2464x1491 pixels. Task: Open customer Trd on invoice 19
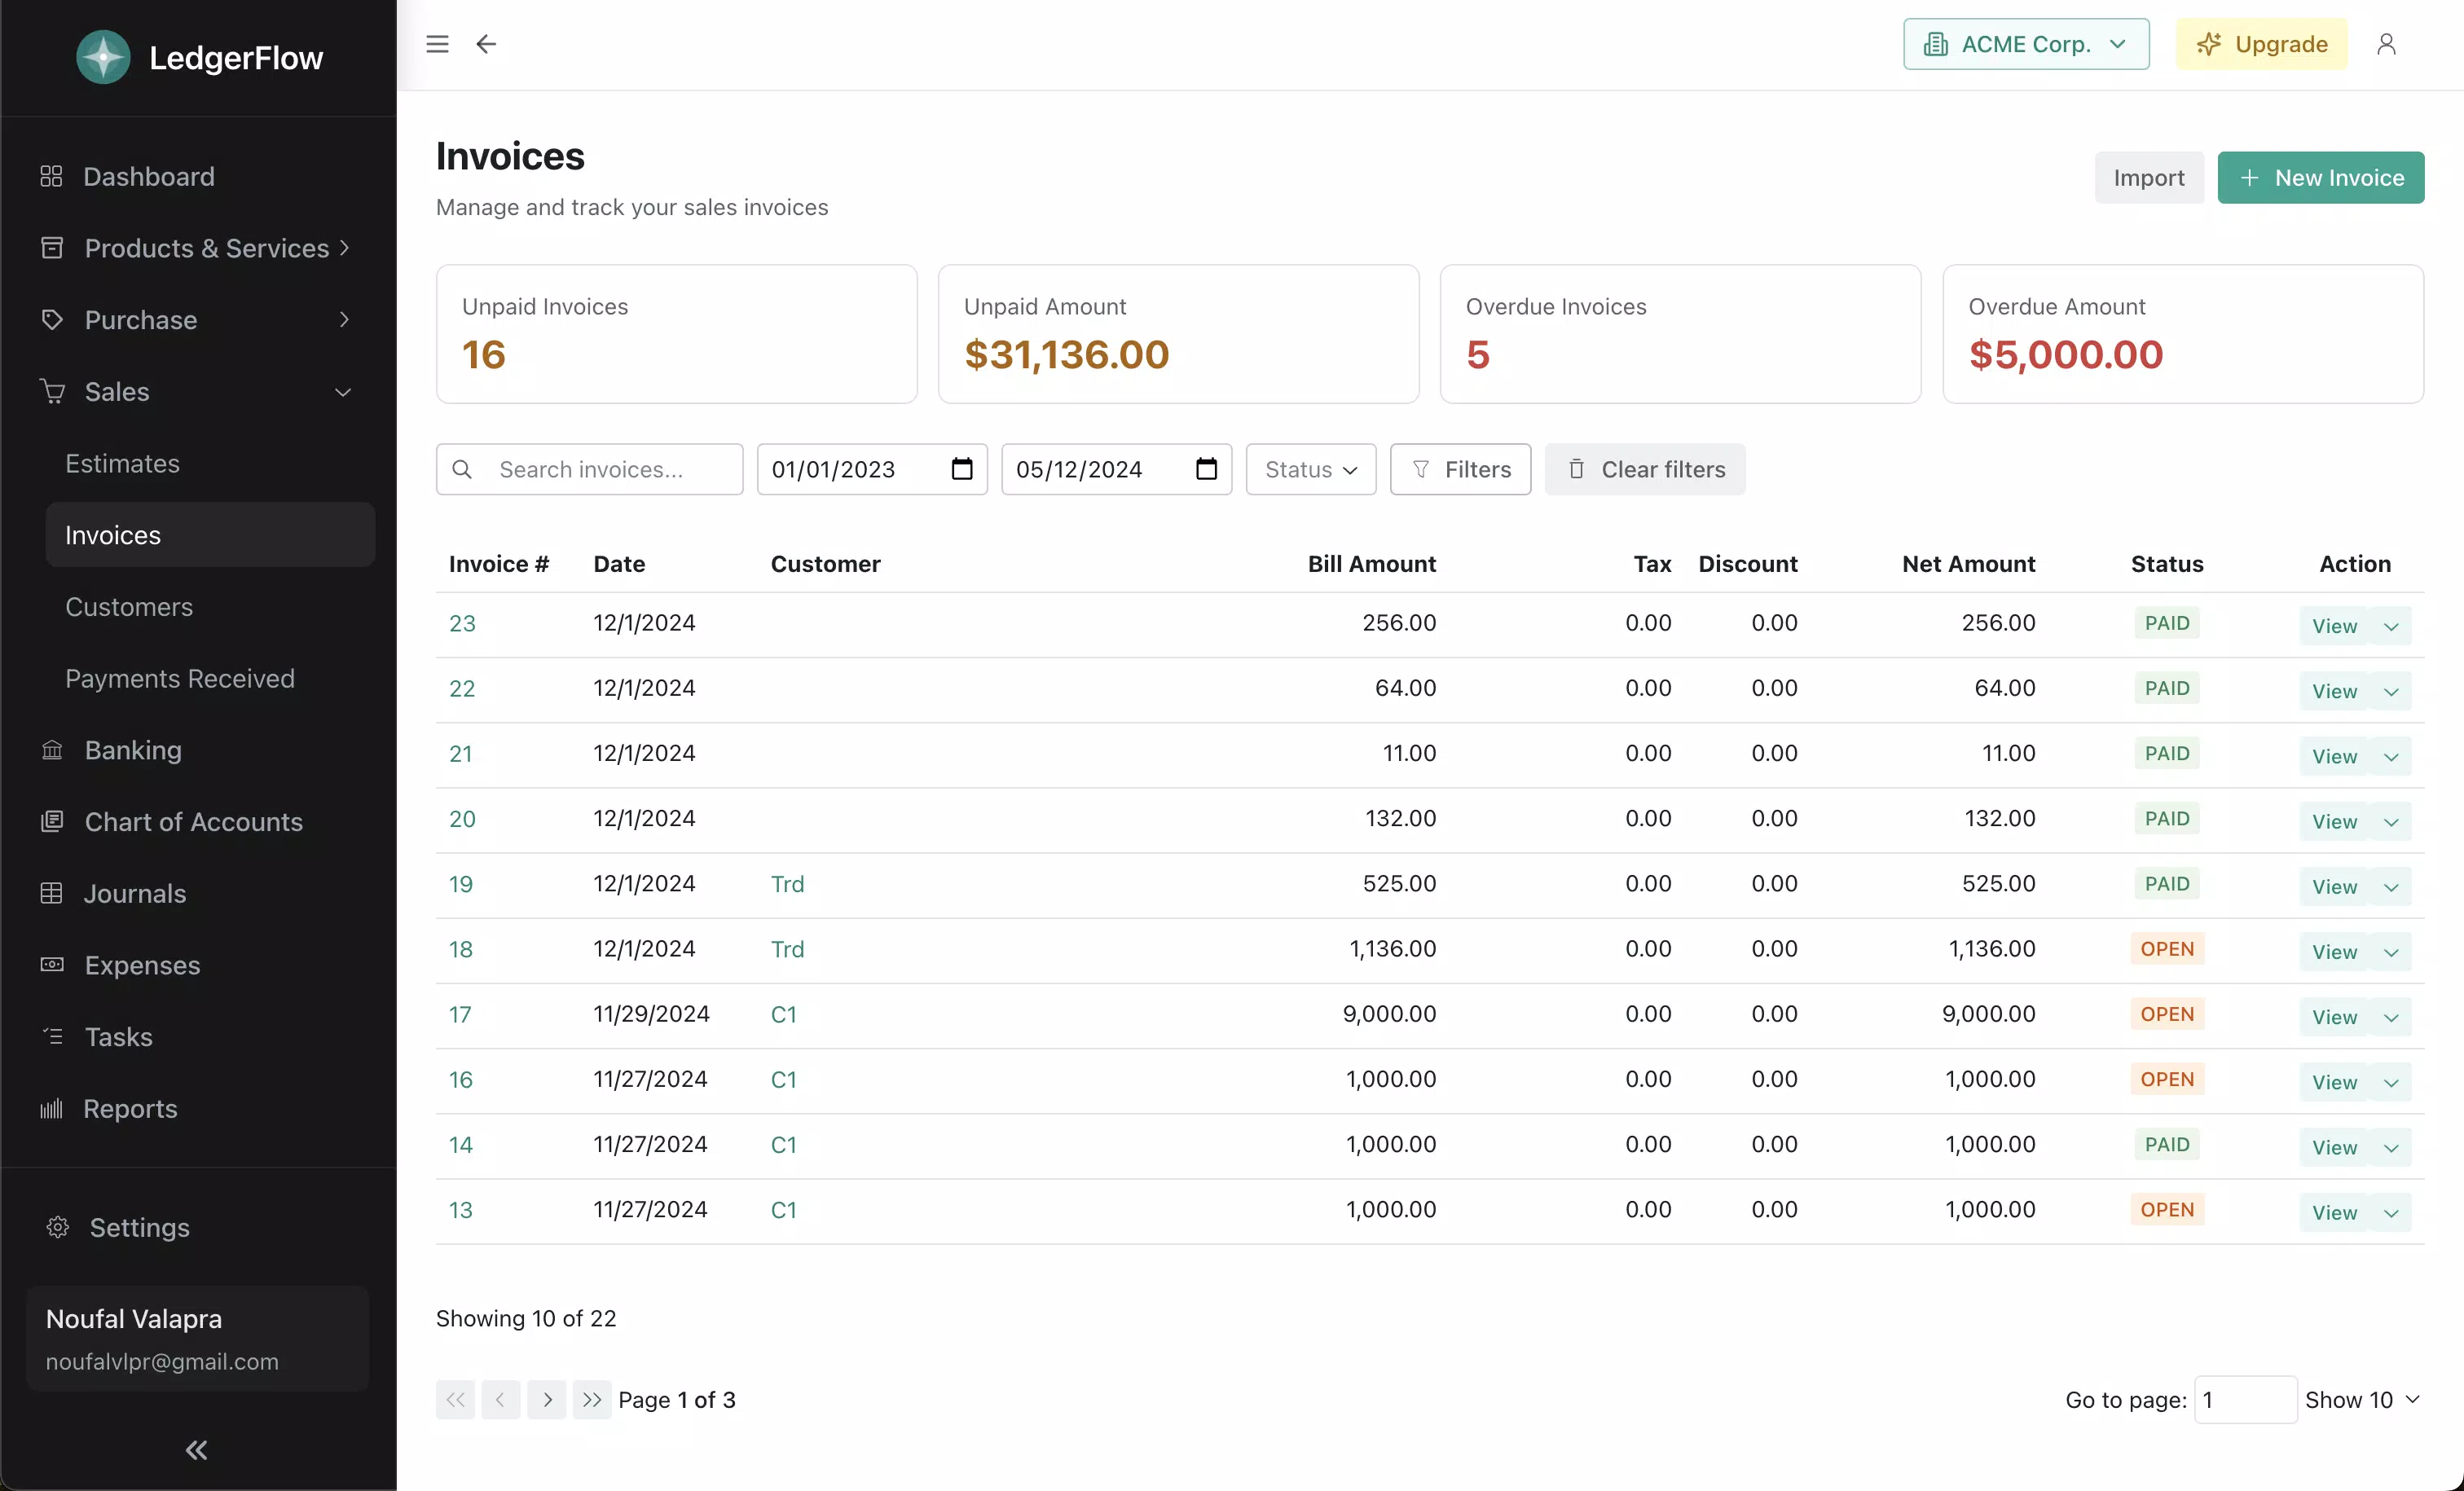pyautogui.click(x=788, y=884)
